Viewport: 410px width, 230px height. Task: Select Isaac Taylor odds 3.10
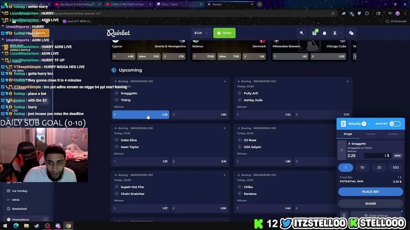(x=200, y=161)
